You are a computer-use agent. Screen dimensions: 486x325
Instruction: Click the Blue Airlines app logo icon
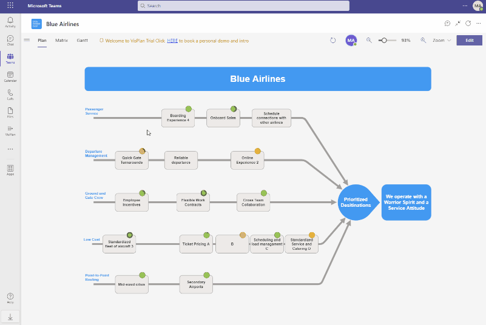tap(36, 24)
